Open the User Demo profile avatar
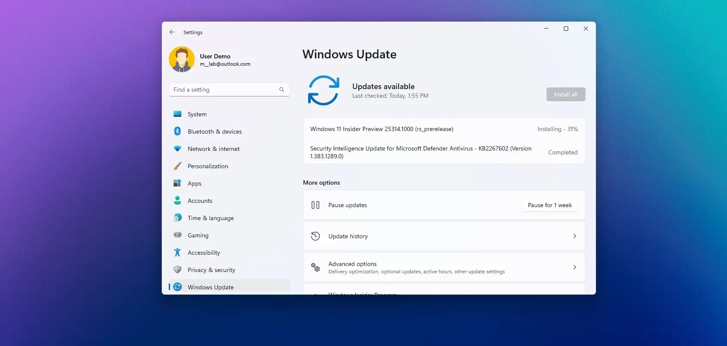Viewport: 727px width, 346px height. (182, 59)
